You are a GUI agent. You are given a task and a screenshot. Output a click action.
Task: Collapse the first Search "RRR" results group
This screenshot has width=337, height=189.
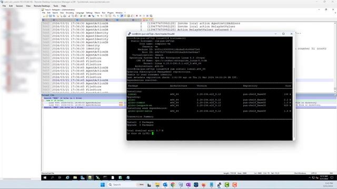[43, 98]
